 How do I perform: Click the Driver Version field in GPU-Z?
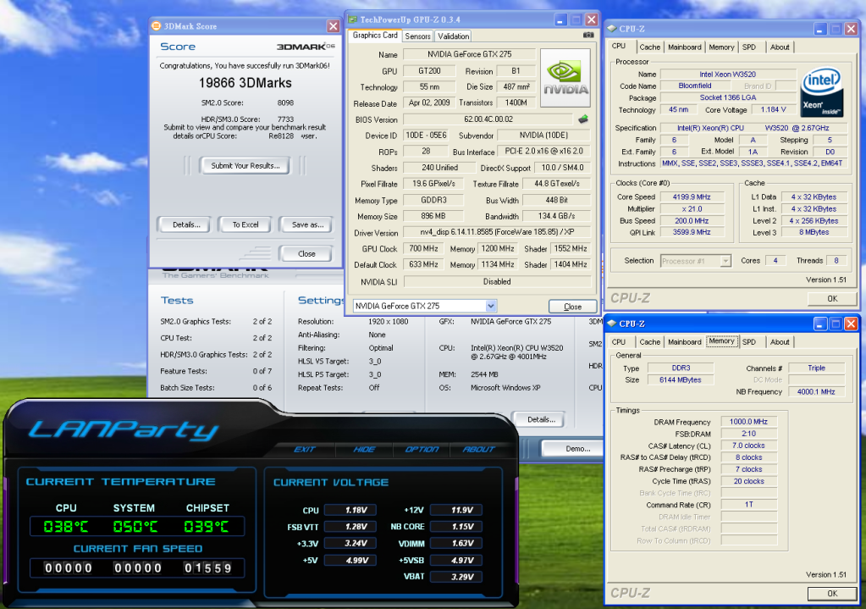(x=497, y=233)
